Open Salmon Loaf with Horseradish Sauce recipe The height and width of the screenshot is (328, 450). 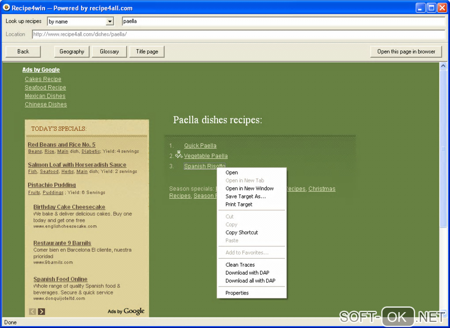(77, 165)
